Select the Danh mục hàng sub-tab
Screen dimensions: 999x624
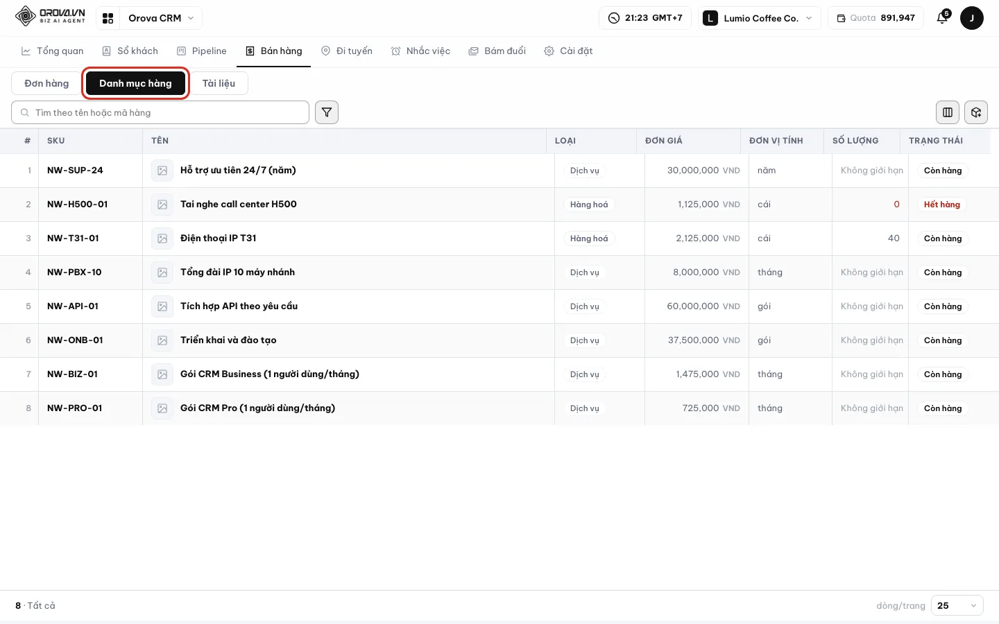click(135, 83)
